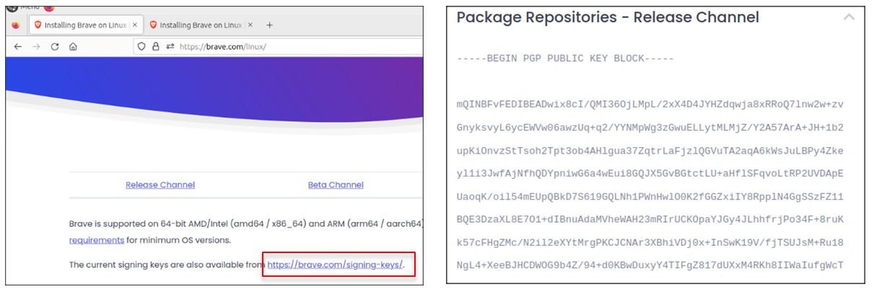The height and width of the screenshot is (292, 874).
Task: Click the browser Back arrow
Action: [17, 46]
